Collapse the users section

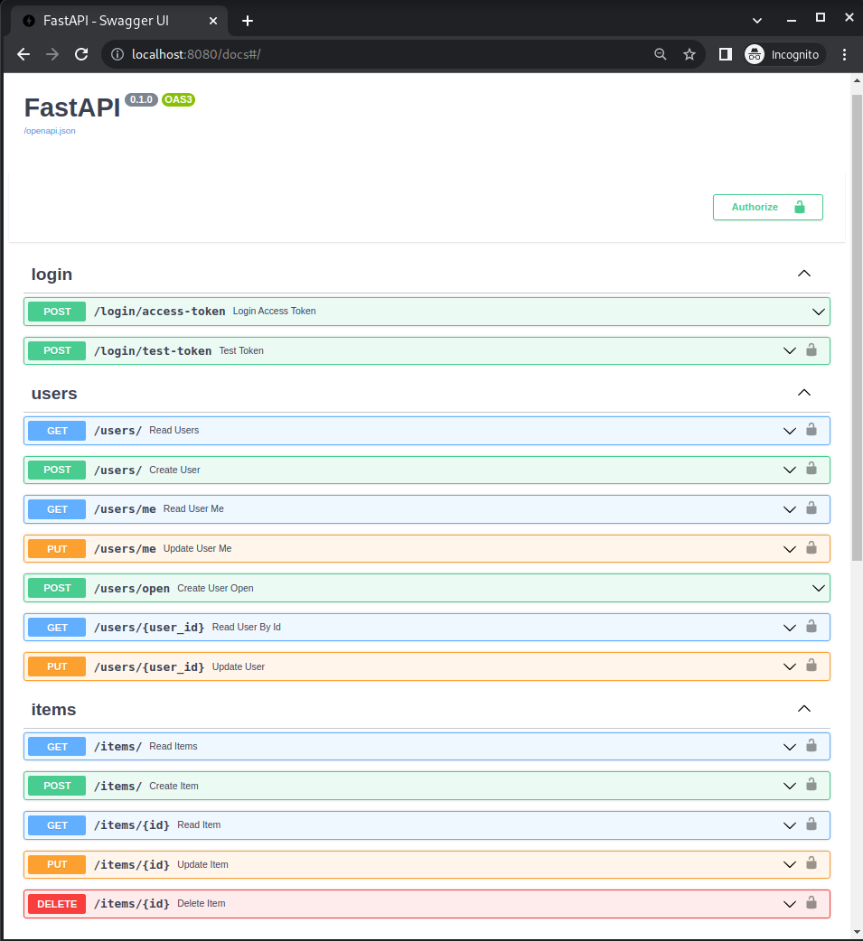coord(804,393)
